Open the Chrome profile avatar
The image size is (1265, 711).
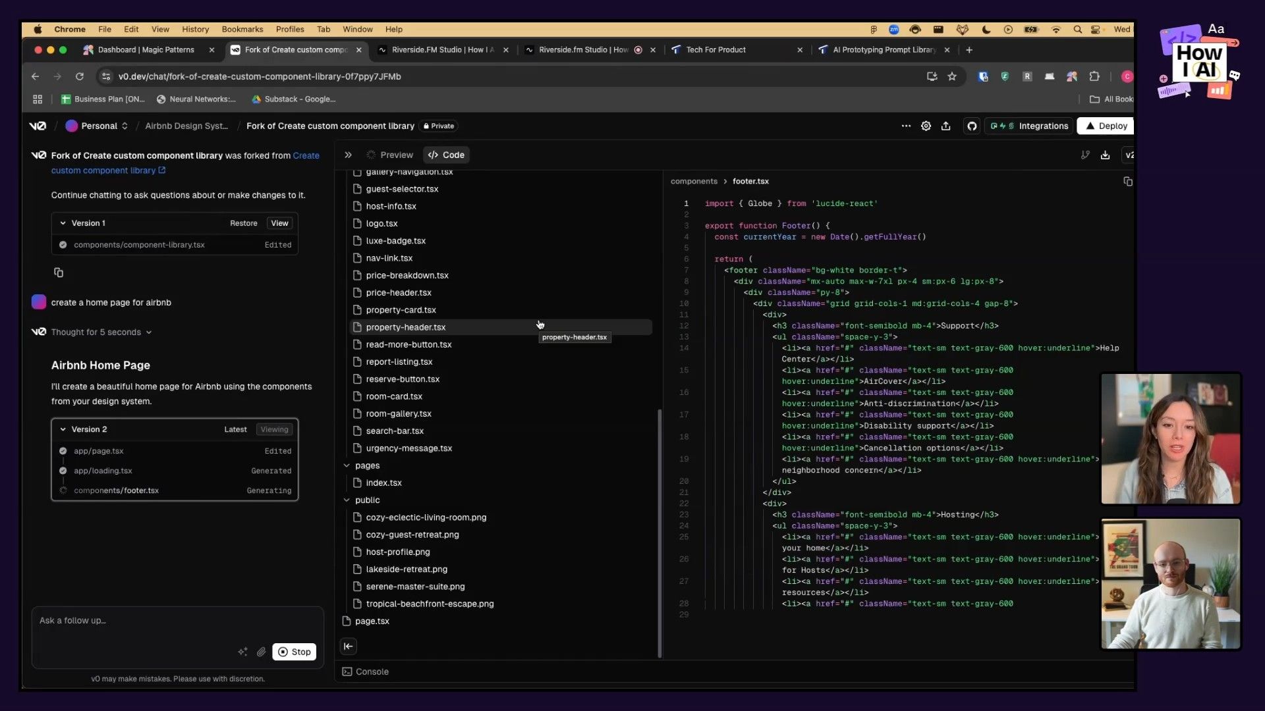pos(1127,76)
